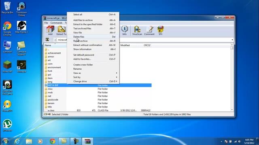259x145 pixels.
Task: Choose Set default password
Action: [x=93, y=55]
